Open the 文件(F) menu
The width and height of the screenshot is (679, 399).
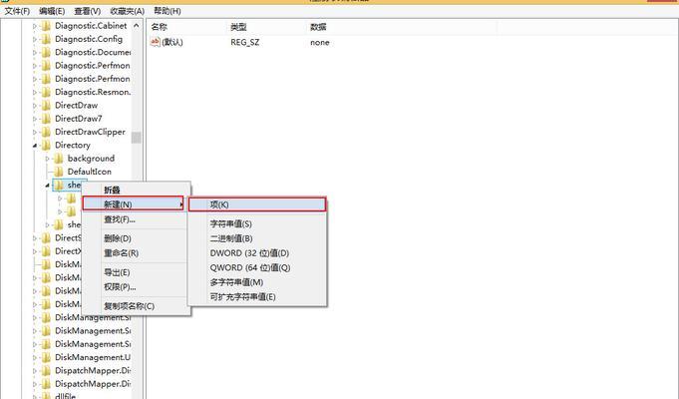tap(17, 11)
